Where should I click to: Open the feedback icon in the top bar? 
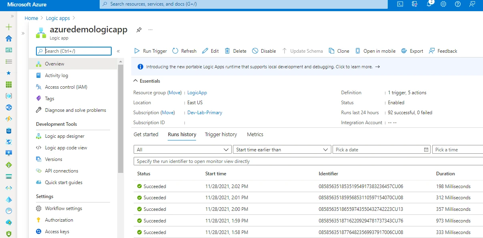[472, 4]
